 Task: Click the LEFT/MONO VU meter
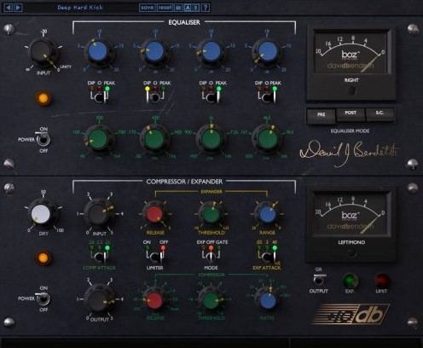click(351, 214)
